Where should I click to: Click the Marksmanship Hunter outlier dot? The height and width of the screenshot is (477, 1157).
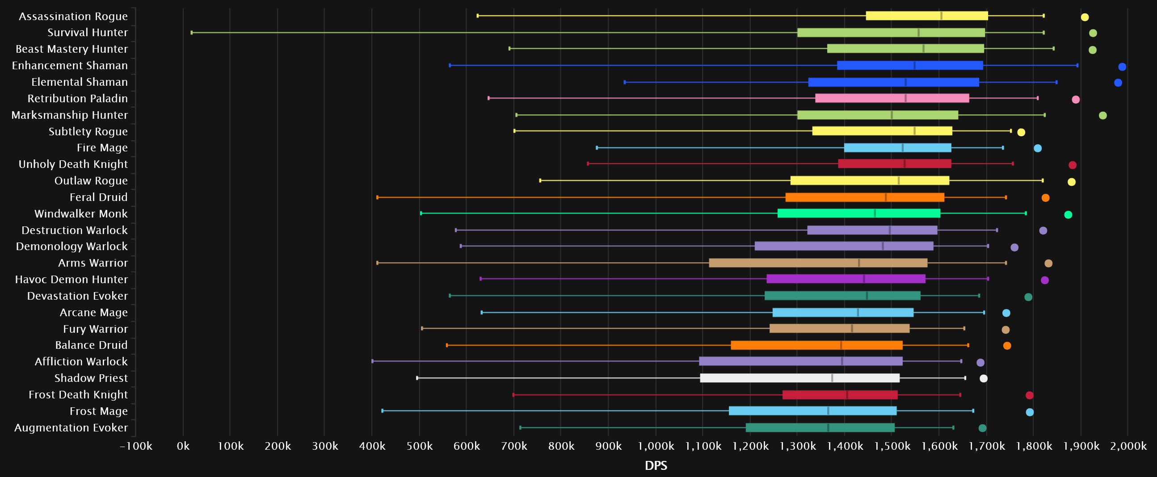(x=1102, y=116)
